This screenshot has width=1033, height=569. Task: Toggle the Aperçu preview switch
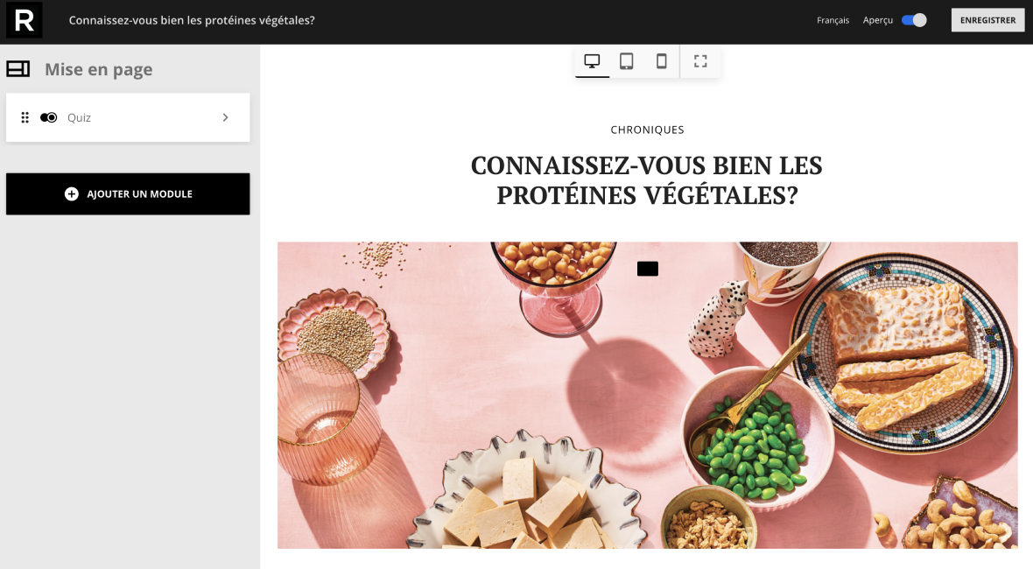pos(915,20)
